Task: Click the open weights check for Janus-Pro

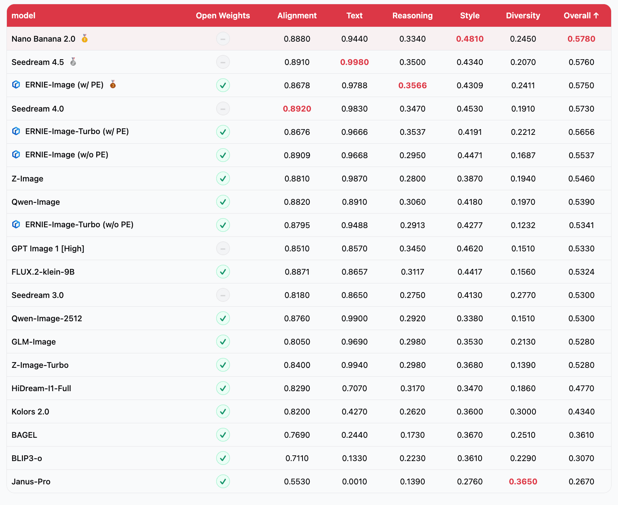Action: [223, 481]
